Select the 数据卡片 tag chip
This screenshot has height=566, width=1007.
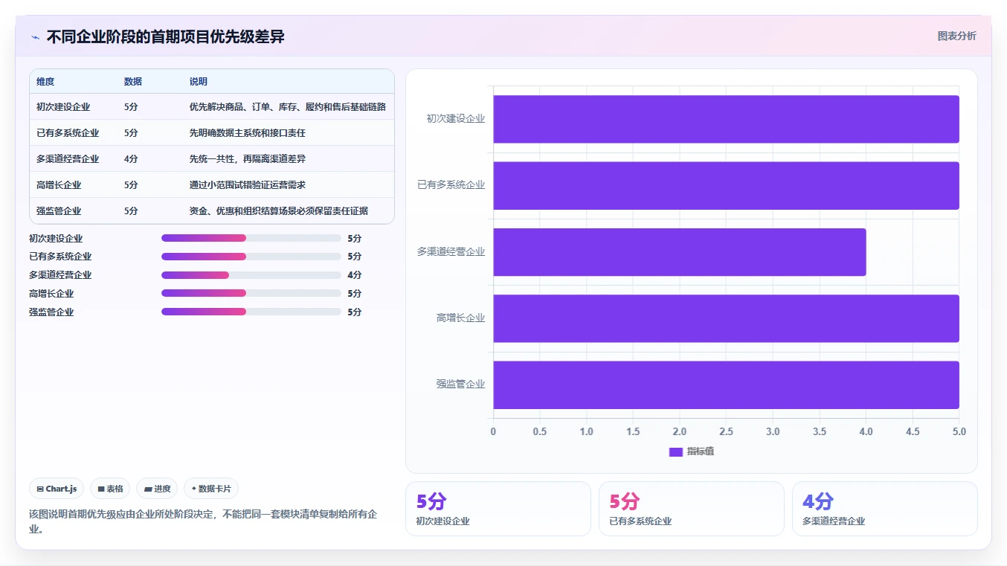(x=211, y=489)
